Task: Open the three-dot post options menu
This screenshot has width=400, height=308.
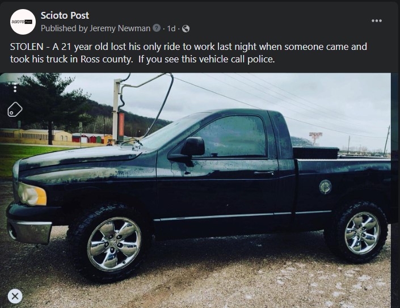Action: click(x=377, y=20)
